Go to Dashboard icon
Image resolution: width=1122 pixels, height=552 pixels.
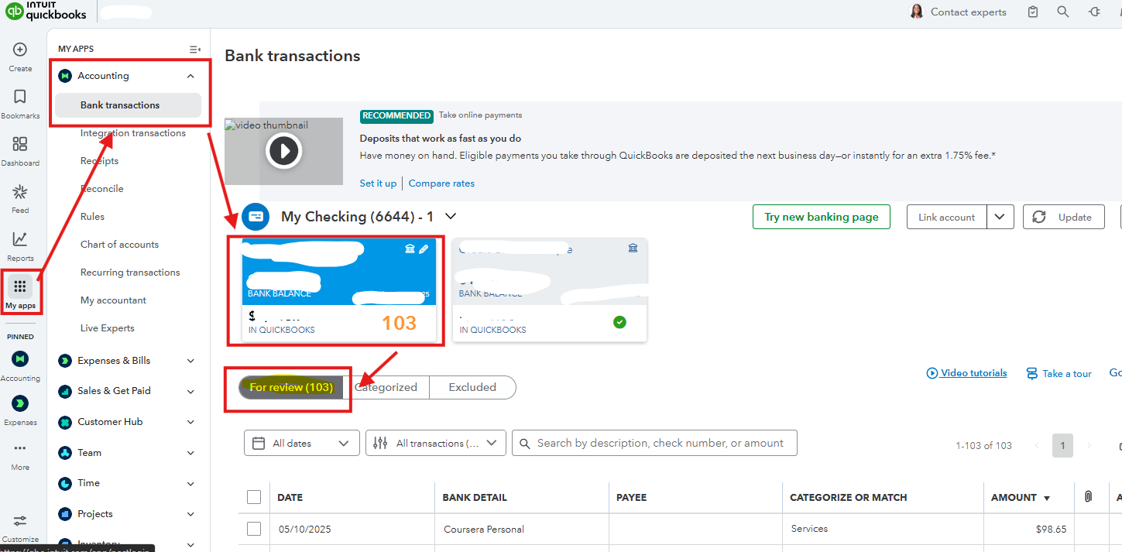pos(20,144)
